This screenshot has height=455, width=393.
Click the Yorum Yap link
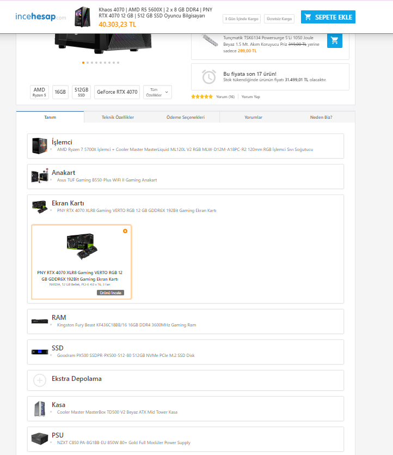[251, 96]
